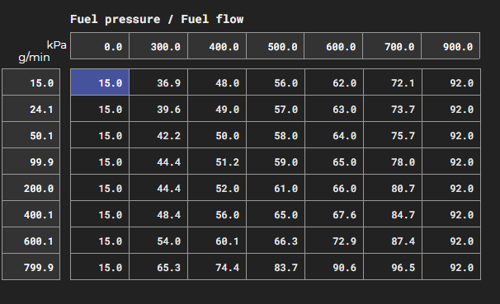Click the 799.9 g/min row header
The width and height of the screenshot is (500, 304).
(x=31, y=267)
